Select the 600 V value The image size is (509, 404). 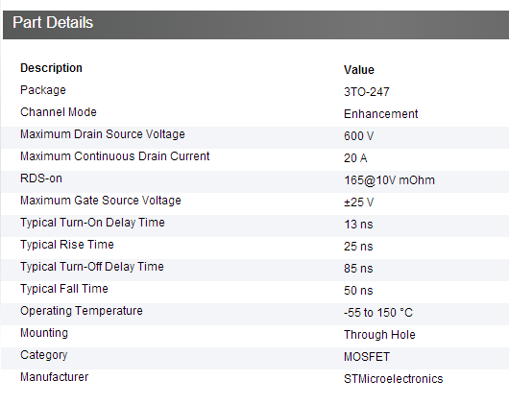pos(359,136)
